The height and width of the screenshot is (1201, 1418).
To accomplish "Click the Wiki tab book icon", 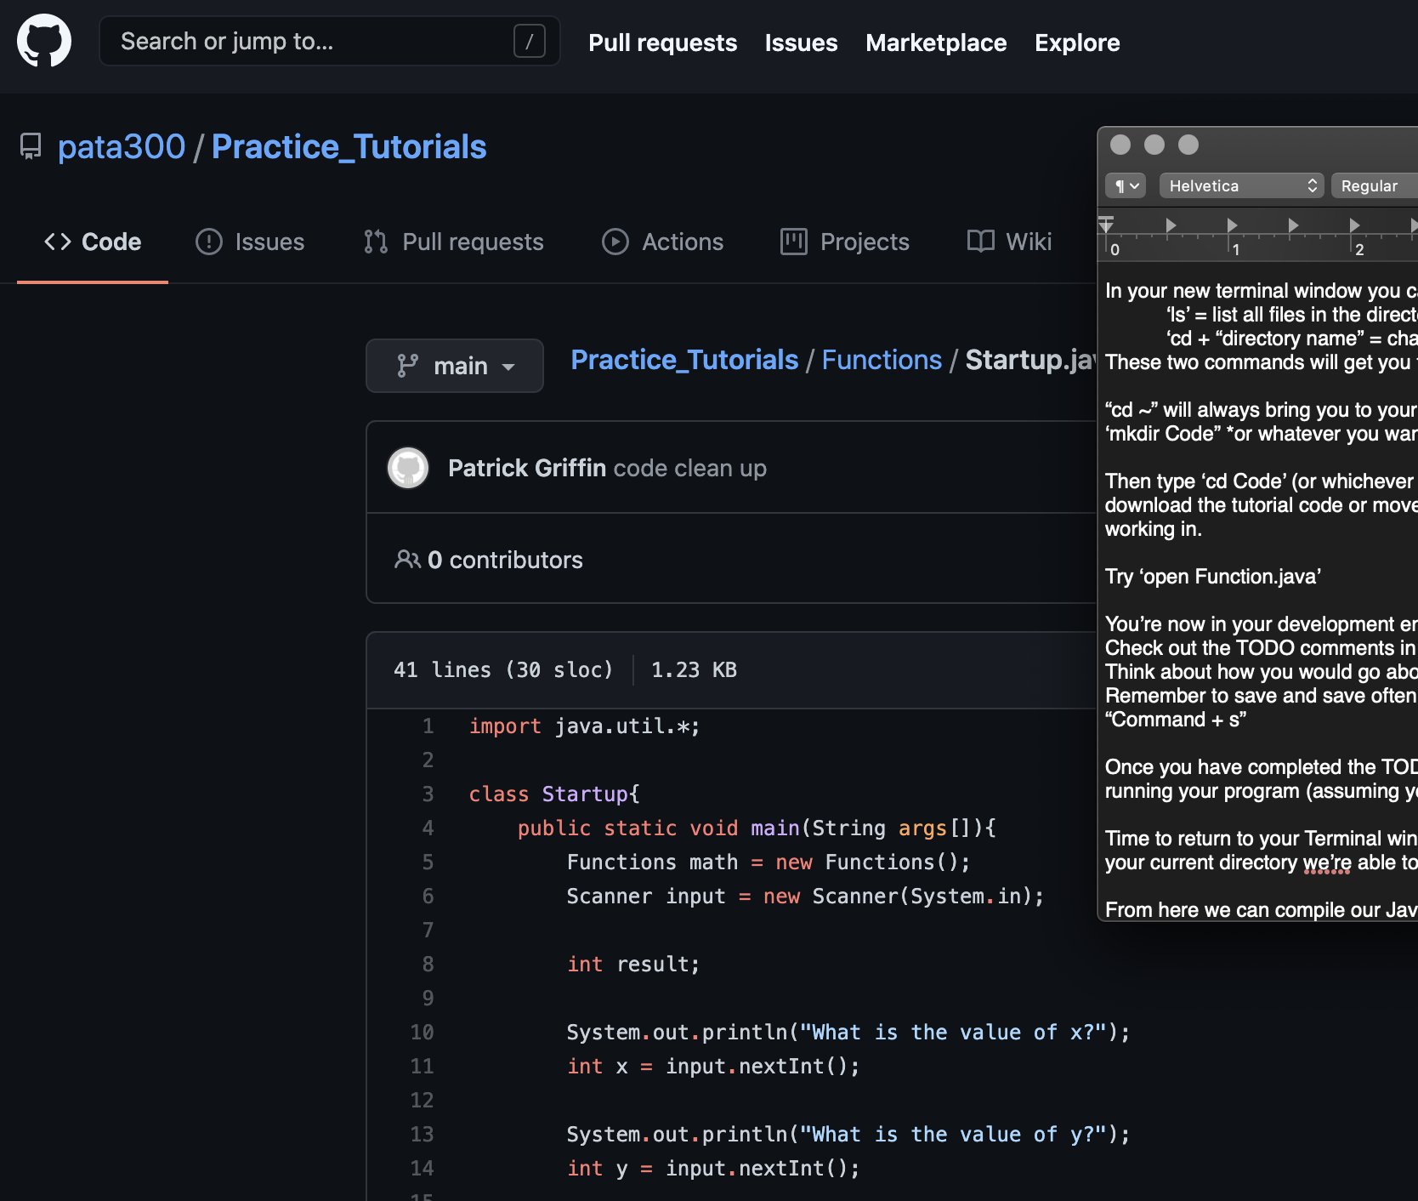I will [x=980, y=242].
